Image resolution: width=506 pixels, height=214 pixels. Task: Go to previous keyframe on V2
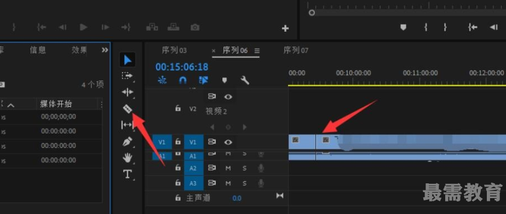pos(212,127)
